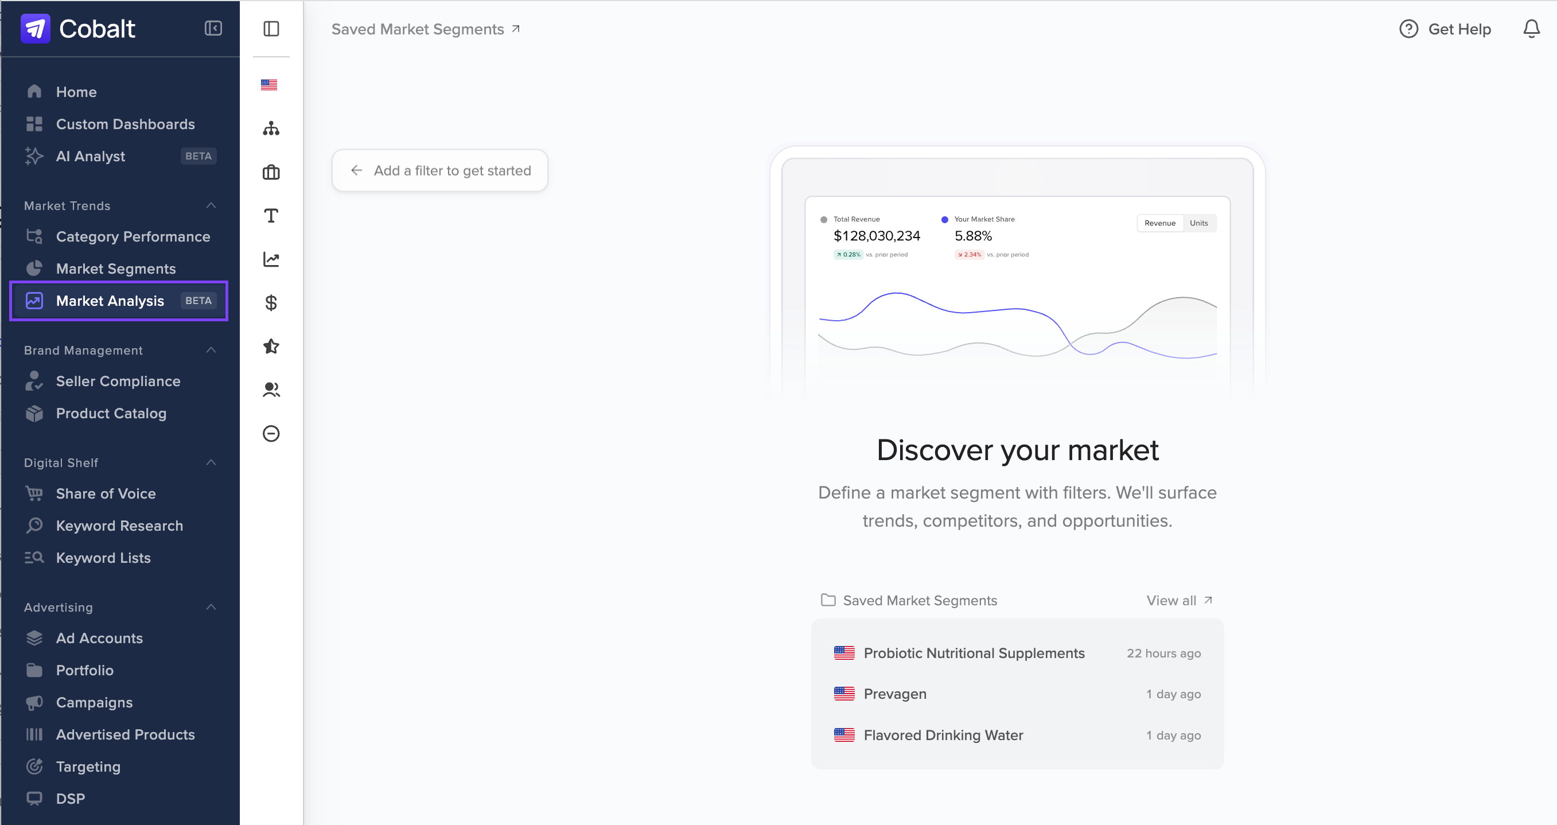Toggle the filter panel layout icon

tap(271, 29)
